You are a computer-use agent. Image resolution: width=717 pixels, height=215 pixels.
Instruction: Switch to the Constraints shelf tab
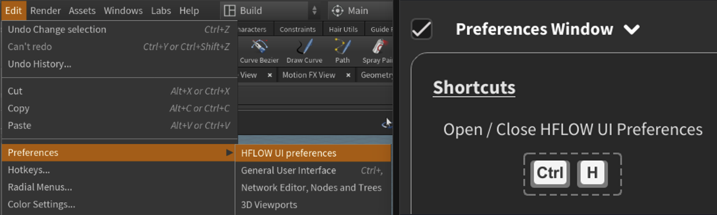tap(298, 29)
